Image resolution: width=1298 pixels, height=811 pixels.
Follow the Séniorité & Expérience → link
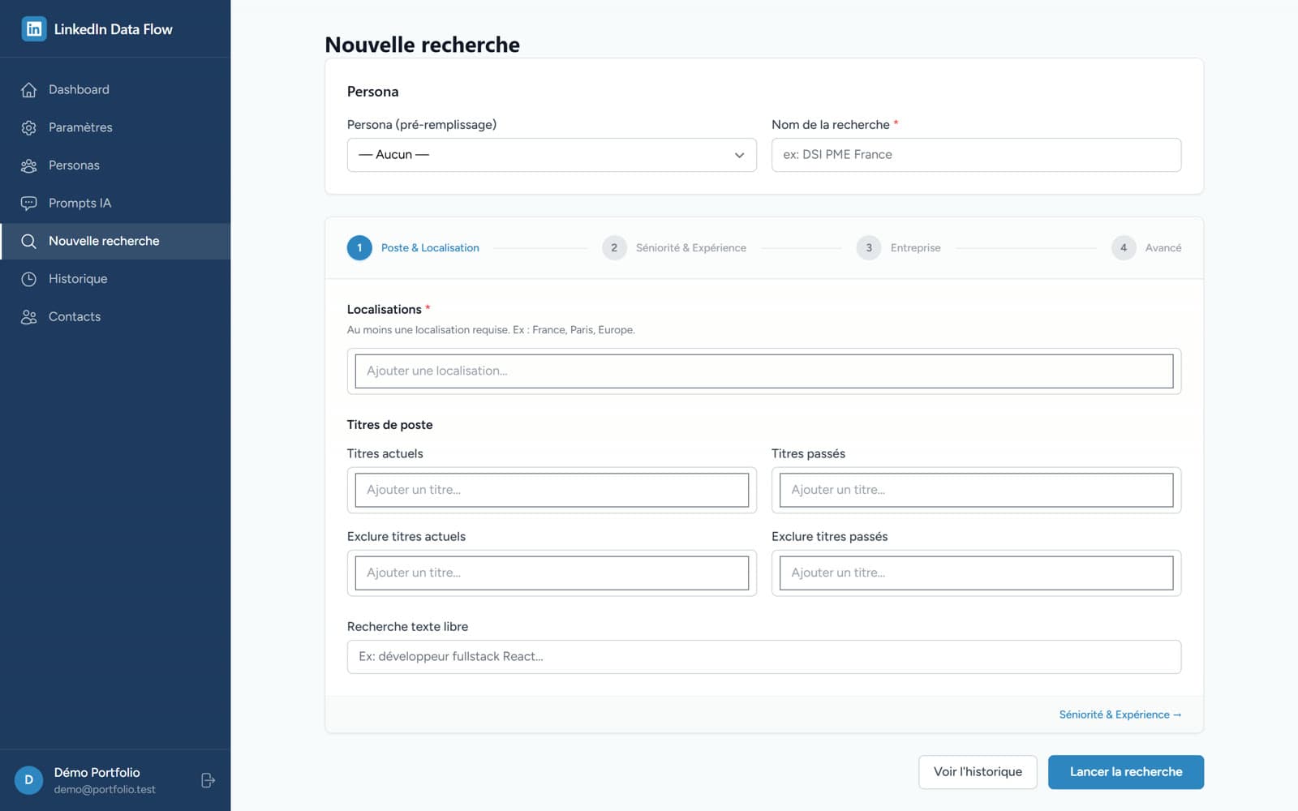(x=1120, y=714)
